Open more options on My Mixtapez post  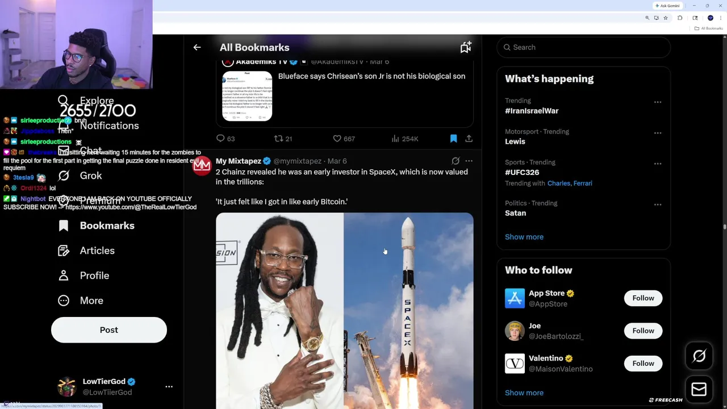tap(469, 161)
